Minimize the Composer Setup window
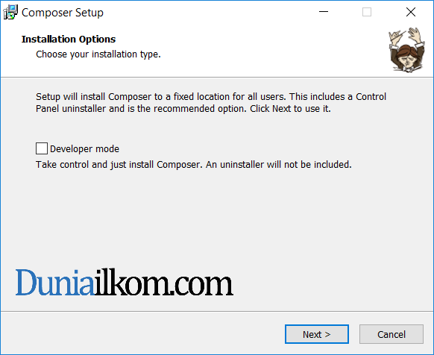Viewport: 434px width, 355px height. pyautogui.click(x=324, y=12)
